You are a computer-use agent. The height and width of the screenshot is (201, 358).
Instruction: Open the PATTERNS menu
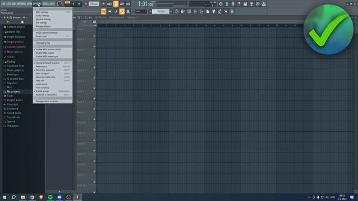coord(21,4)
